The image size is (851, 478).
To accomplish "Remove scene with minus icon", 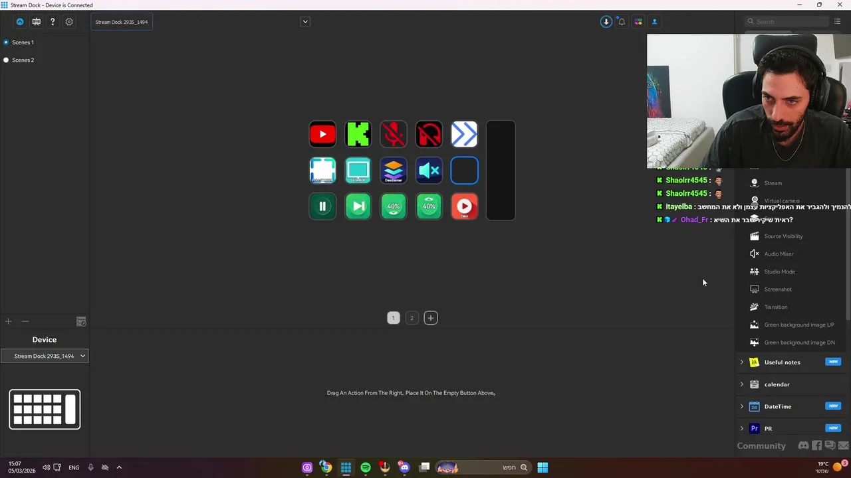I will pos(25,321).
